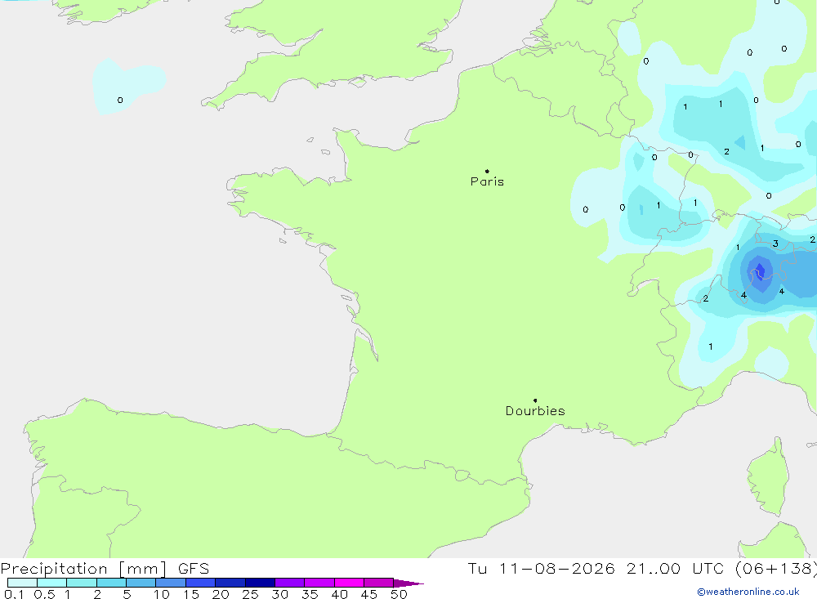Click the legend scale label '30'
The height and width of the screenshot is (599, 817).
(280, 594)
